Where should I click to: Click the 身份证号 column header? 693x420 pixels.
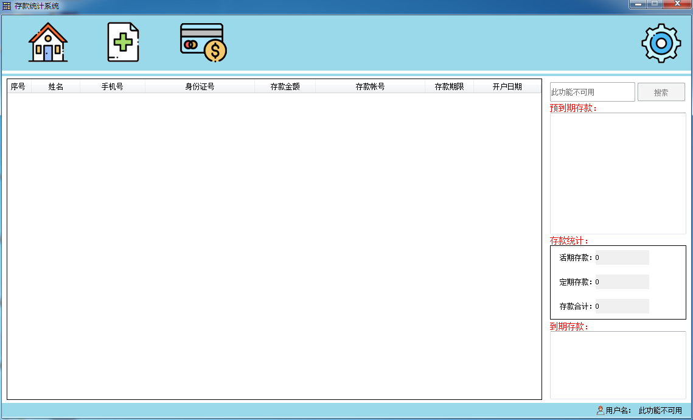click(x=200, y=86)
